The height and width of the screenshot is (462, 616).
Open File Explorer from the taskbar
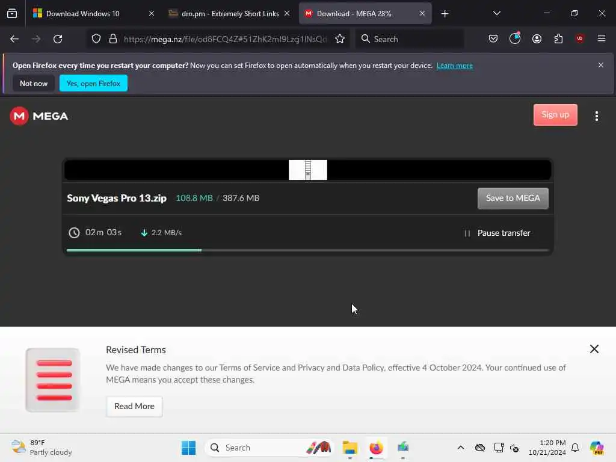click(x=350, y=448)
